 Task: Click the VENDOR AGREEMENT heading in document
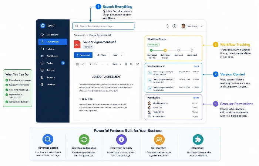tap(107, 77)
